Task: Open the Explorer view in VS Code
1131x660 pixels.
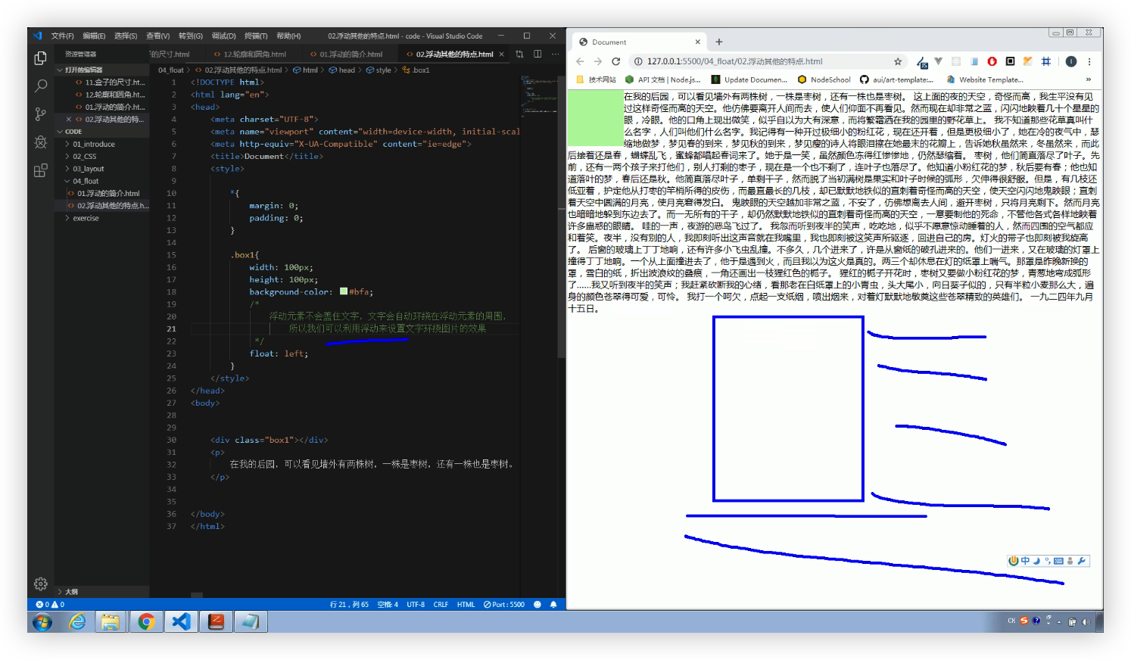Action: point(41,58)
